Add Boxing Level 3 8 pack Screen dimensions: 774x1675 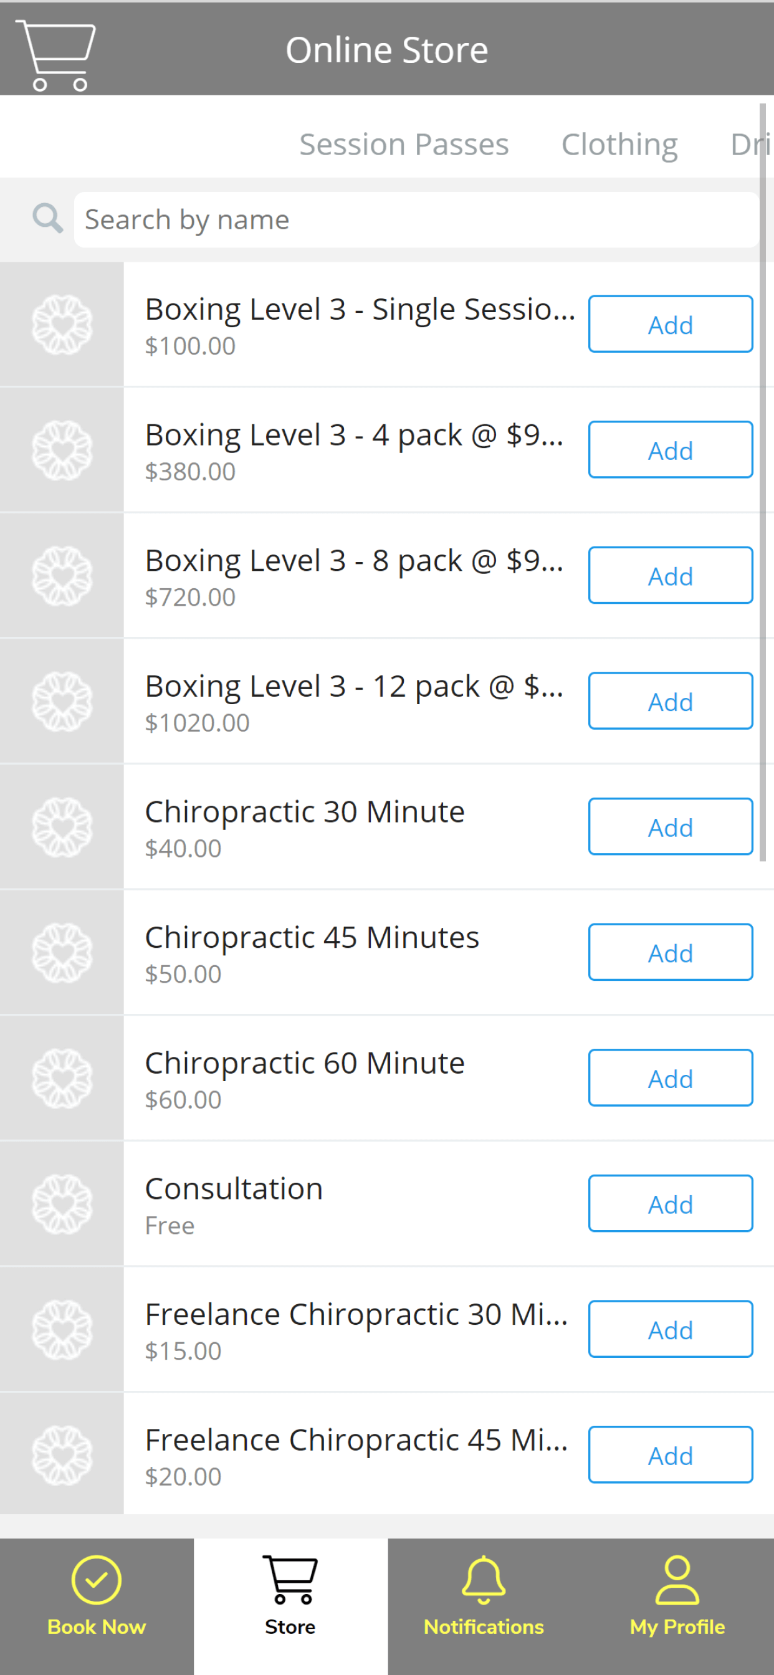[671, 575]
